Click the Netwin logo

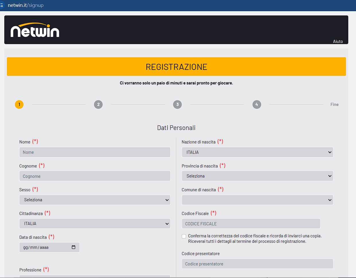click(35, 30)
